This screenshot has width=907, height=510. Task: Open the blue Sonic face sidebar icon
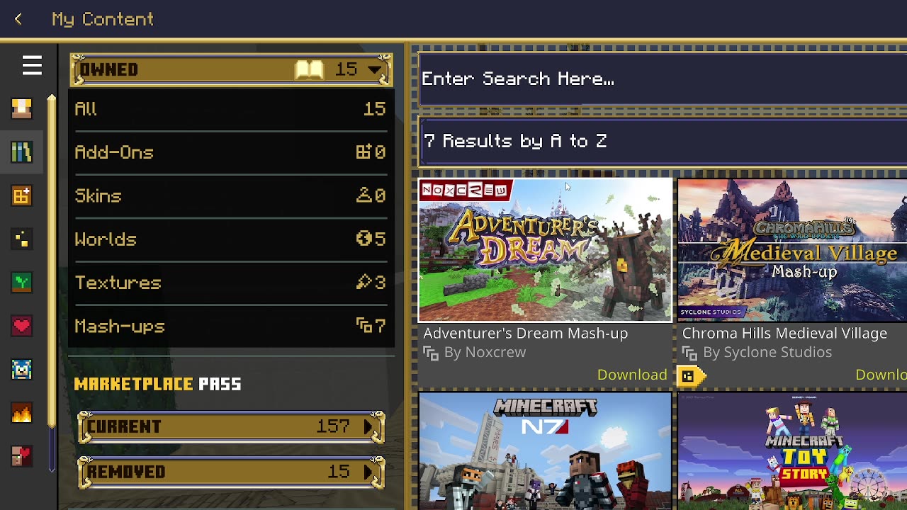[21, 369]
